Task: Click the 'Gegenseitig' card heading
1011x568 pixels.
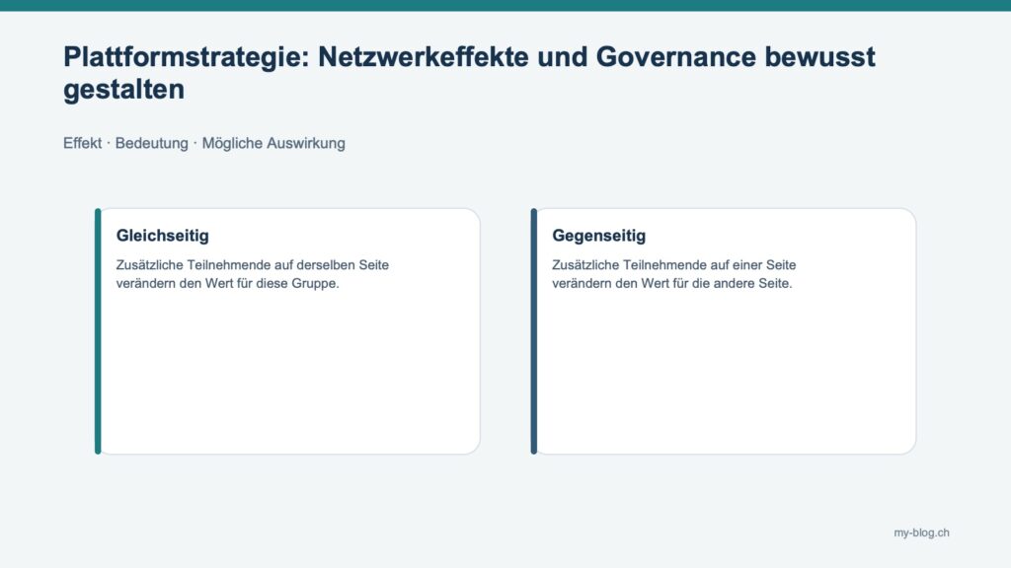Action: (599, 236)
